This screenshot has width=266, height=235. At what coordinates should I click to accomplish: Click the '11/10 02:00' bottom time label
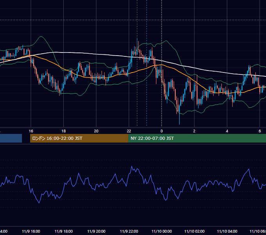194,231
